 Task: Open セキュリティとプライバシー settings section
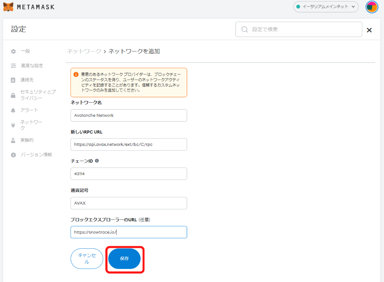tap(38, 95)
